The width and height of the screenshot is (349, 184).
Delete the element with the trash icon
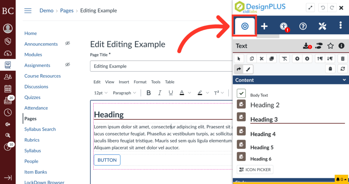343,58
